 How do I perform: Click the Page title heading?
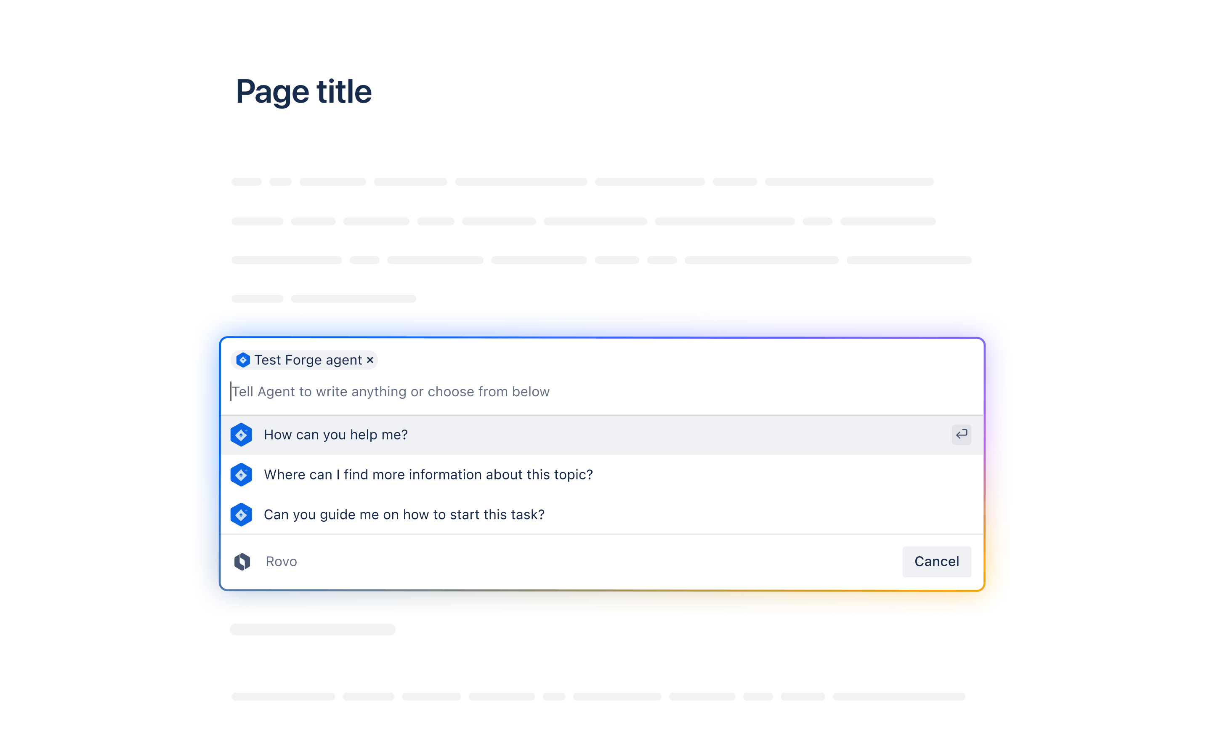[x=303, y=91]
